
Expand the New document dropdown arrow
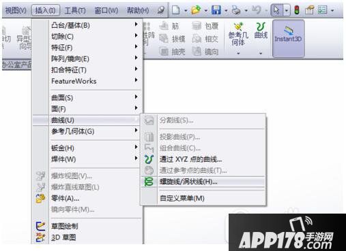tap(186, 10)
